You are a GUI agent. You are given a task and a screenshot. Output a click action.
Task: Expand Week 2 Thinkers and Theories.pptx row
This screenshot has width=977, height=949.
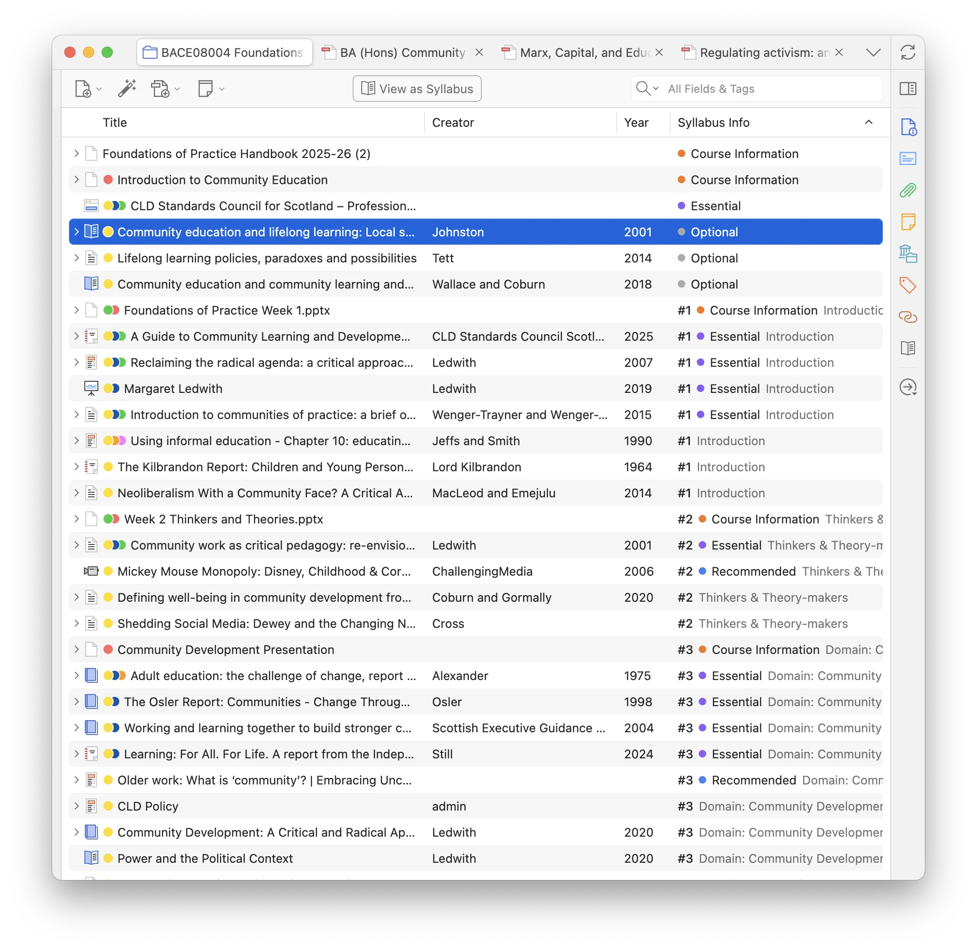pyautogui.click(x=76, y=519)
